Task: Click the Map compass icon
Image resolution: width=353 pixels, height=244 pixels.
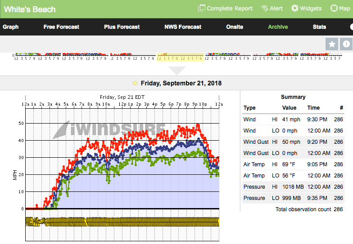Action: click(334, 8)
